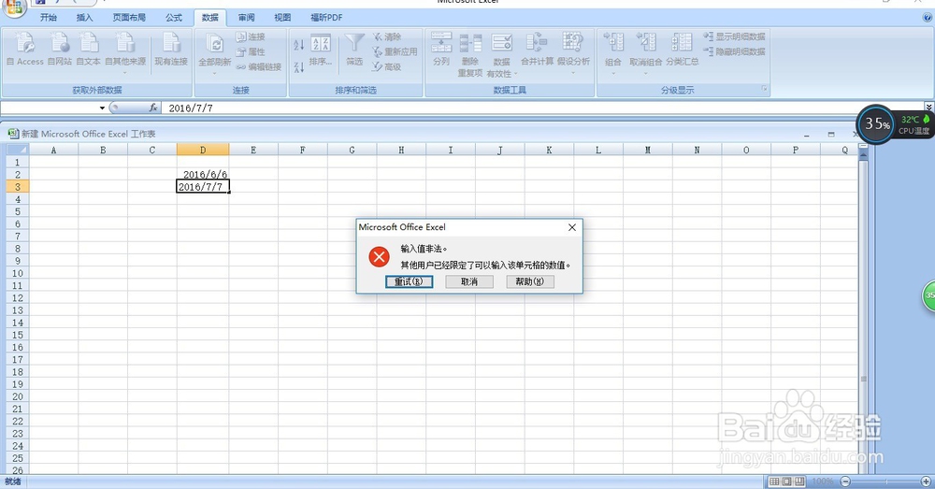Toggle the 筛选 filter funnel
The image size is (935, 489).
[354, 50]
